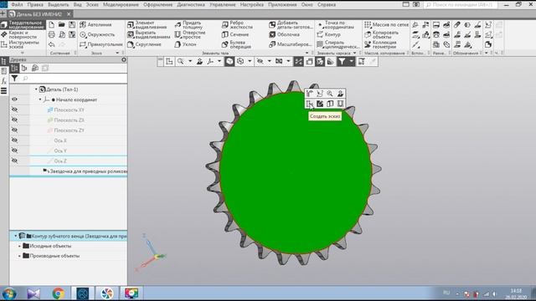
Task: Show Ось Y via eye icon
Action: [14, 150]
